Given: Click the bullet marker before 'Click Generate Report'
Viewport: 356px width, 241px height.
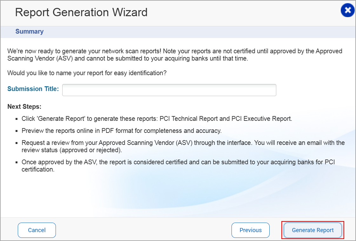Looking at the screenshot, I should click(17, 119).
